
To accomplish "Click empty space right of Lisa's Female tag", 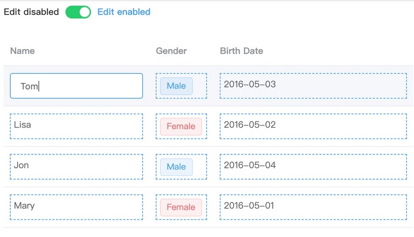I will [x=204, y=127].
